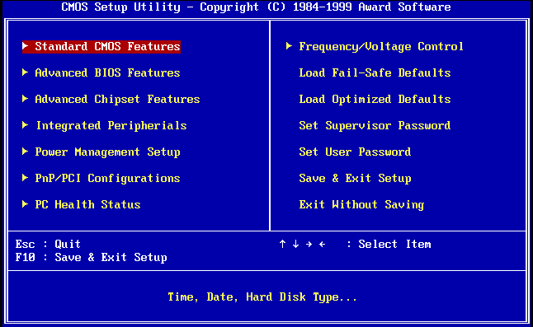Click the arrow beside Power Management Setup
Viewport: 533px width, 327px height.
point(25,152)
